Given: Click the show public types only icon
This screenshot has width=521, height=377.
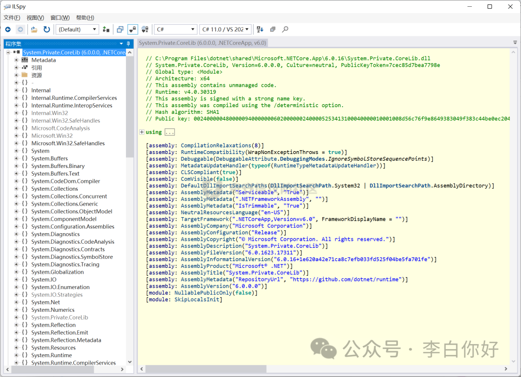Looking at the screenshot, I should click(120, 29).
